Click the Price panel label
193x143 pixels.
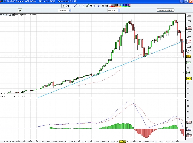[x=2, y=15]
